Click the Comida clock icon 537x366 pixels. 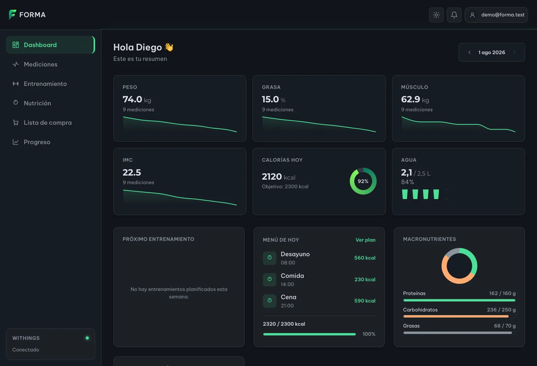(x=270, y=279)
